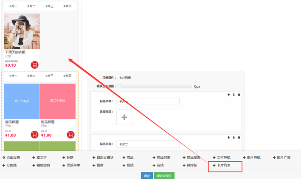Image resolution: width=301 pixels, height=180 pixels.
Task: Click plus box to select a product
Action: (124, 117)
